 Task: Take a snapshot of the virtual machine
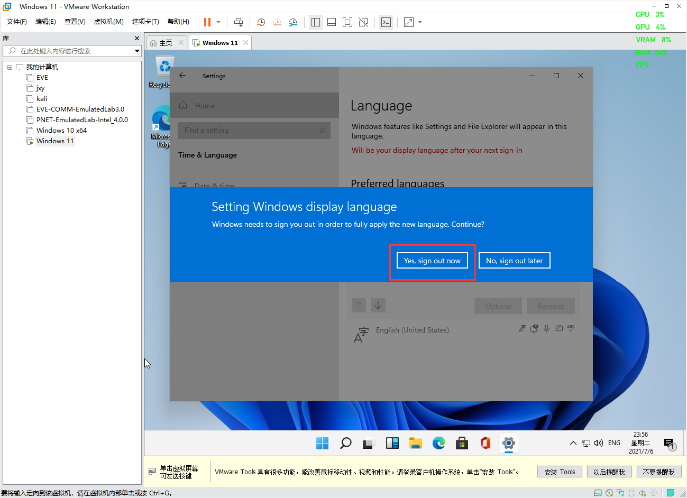click(261, 22)
